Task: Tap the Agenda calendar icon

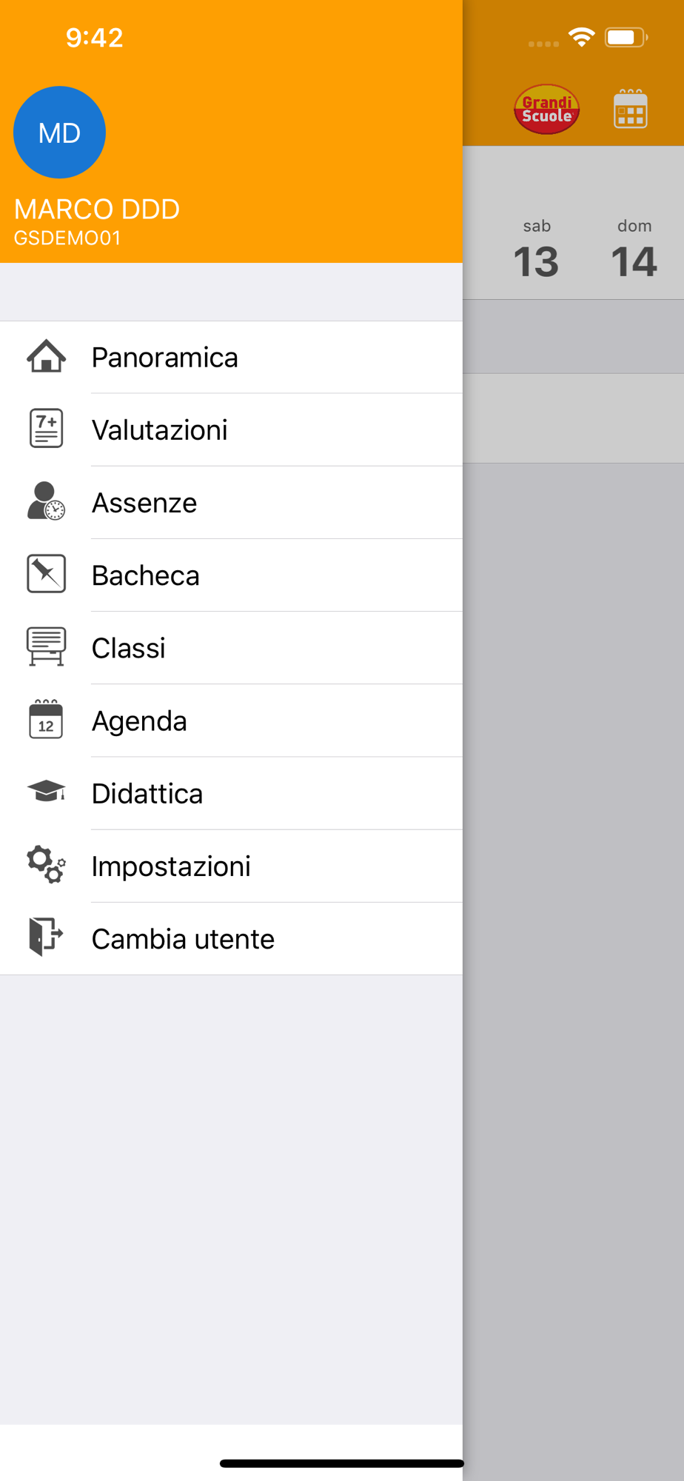Action: (x=46, y=719)
